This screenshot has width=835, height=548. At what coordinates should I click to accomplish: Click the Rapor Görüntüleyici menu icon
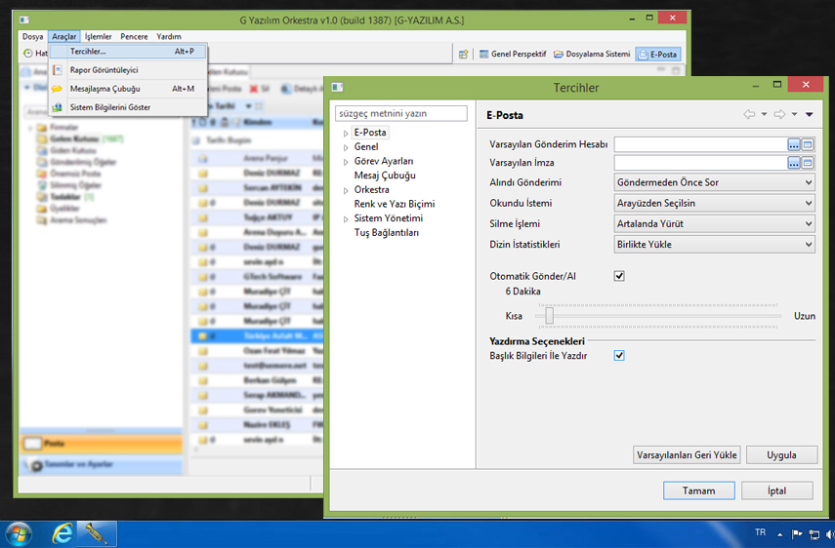[x=58, y=69]
